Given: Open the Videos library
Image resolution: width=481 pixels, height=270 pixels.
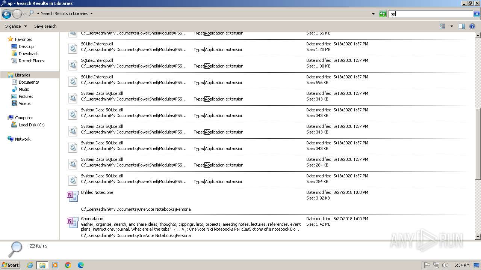Looking at the screenshot, I should coord(24,103).
